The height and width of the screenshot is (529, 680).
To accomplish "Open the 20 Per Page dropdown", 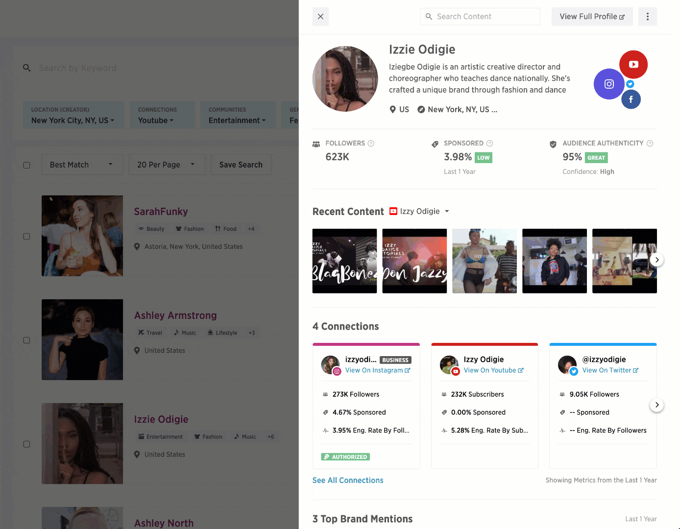I will 166,165.
